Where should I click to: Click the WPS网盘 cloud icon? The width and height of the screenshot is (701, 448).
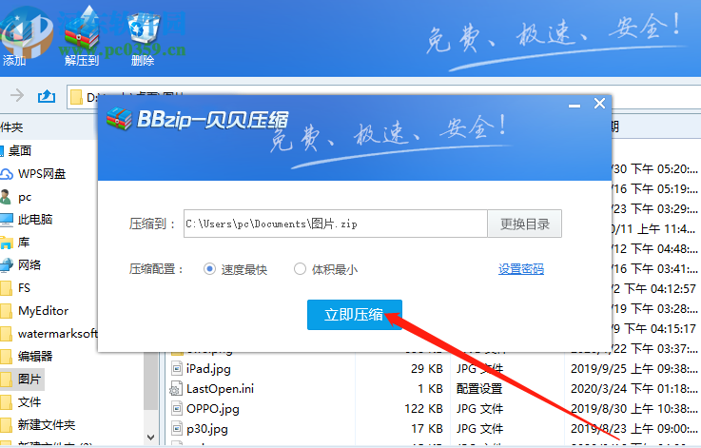tap(7, 174)
